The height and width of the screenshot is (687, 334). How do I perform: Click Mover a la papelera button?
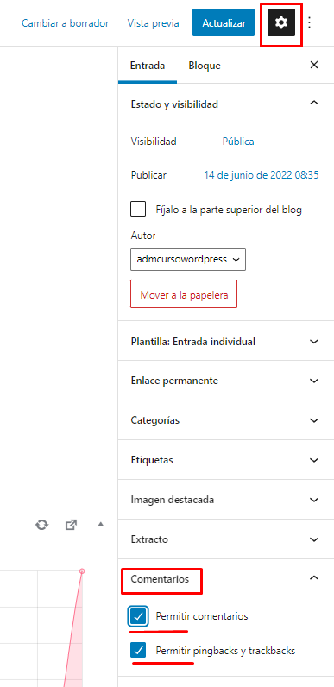[x=184, y=294]
